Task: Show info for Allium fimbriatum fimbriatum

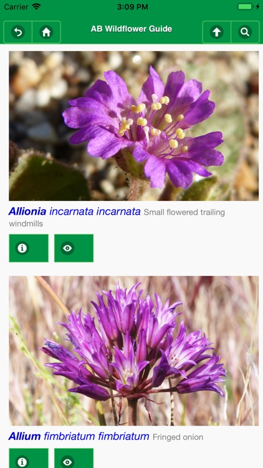Action: [29, 458]
